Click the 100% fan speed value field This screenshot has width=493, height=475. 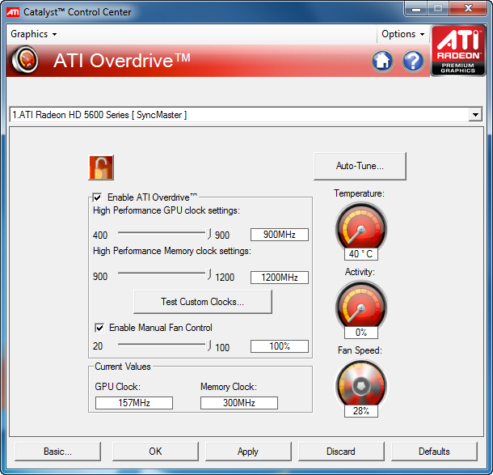click(279, 346)
